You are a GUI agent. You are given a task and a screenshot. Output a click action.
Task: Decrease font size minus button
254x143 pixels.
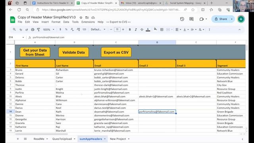click(x=111, y=29)
